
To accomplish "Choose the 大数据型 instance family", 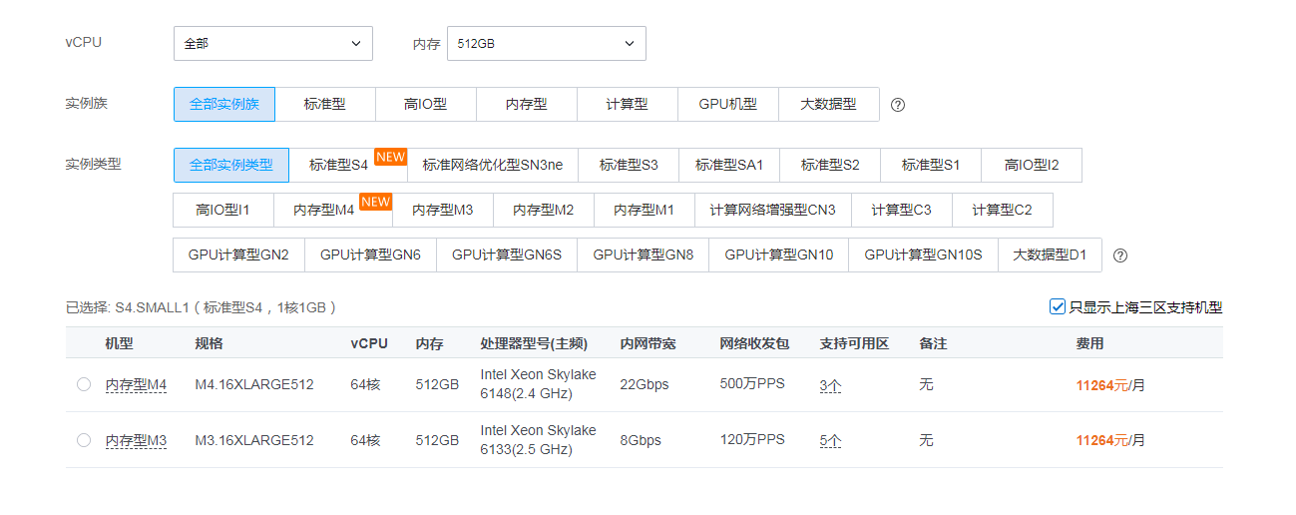I will (x=828, y=104).
